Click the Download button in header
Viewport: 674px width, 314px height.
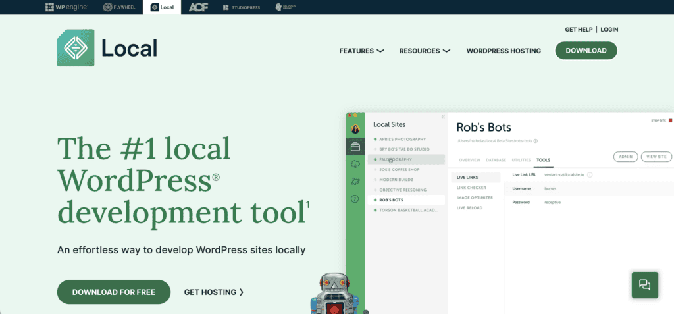pos(586,51)
